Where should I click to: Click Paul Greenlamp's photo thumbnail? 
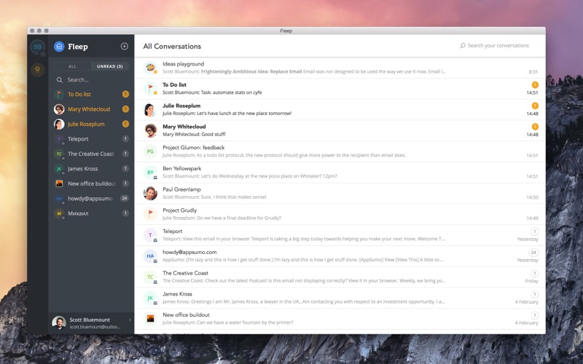pyautogui.click(x=150, y=193)
